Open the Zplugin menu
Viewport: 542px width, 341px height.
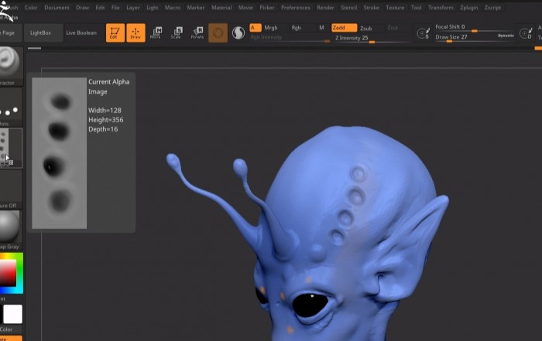click(x=470, y=7)
